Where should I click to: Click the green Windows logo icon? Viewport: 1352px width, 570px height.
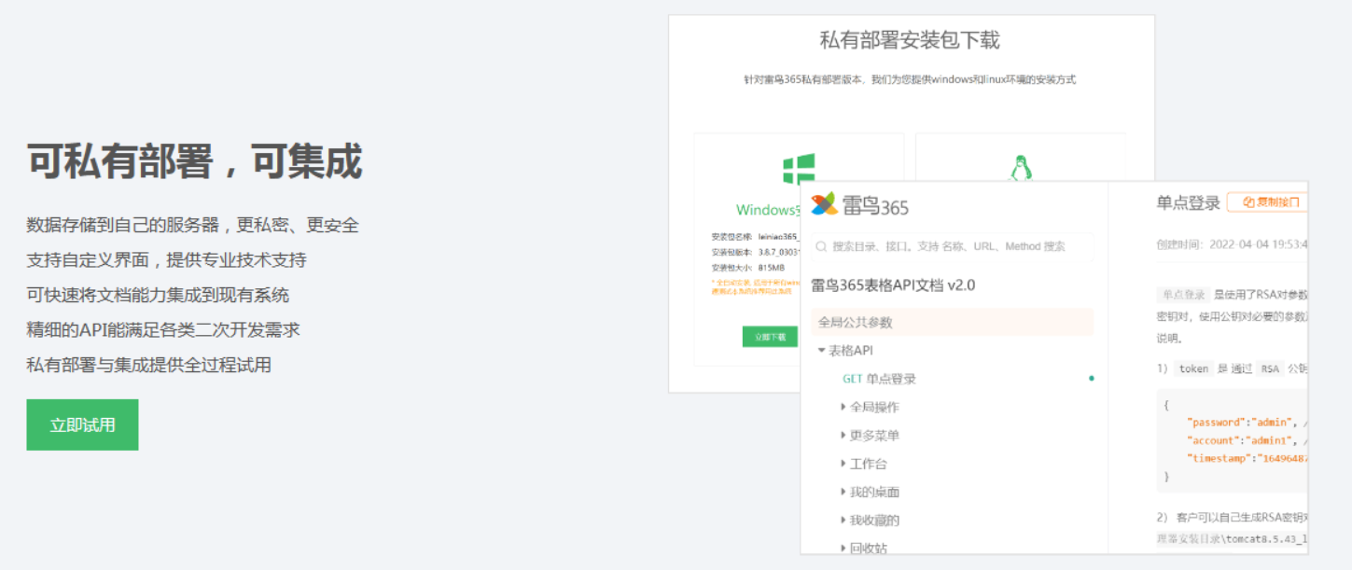pos(798,169)
